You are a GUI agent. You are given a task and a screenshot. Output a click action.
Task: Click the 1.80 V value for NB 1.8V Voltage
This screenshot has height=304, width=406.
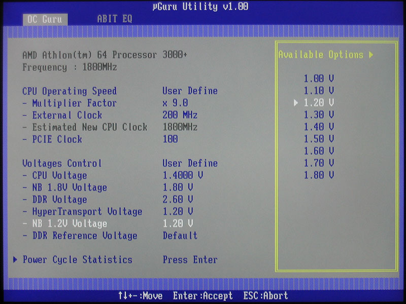(x=178, y=187)
